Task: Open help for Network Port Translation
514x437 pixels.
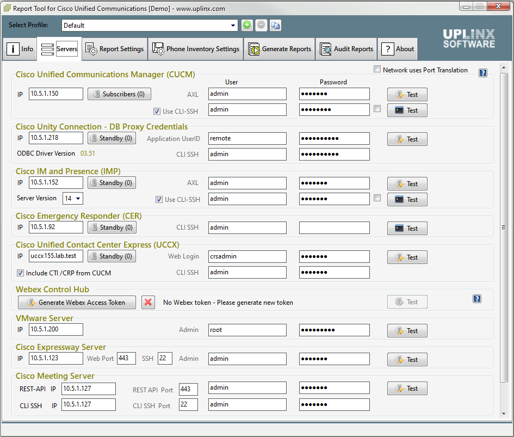Action: pyautogui.click(x=483, y=73)
